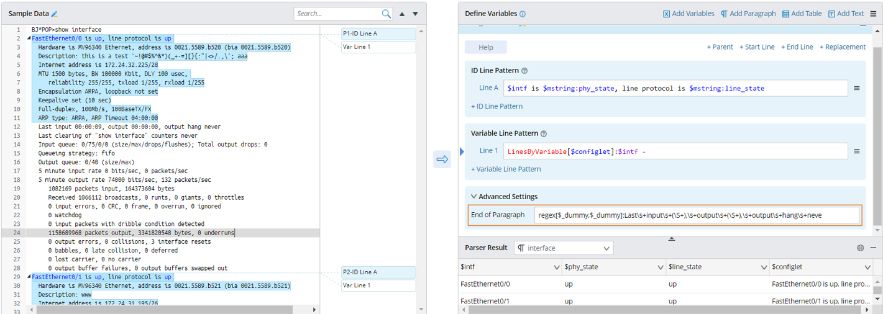Click the Help button
Screen dimensions: 883x314
[486, 47]
